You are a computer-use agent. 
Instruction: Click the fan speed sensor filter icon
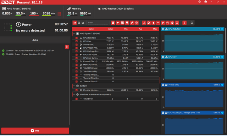pos(163,23)
